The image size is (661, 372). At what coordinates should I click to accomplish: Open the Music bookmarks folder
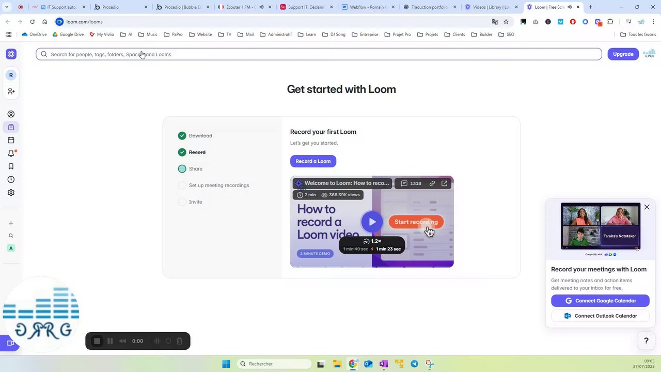[x=148, y=35]
